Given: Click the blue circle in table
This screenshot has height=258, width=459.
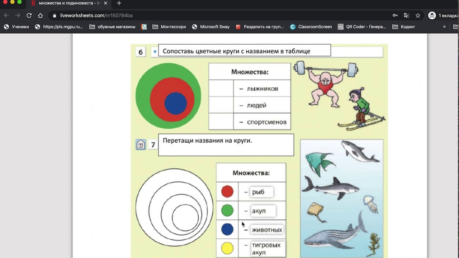Looking at the screenshot, I should point(227,229).
